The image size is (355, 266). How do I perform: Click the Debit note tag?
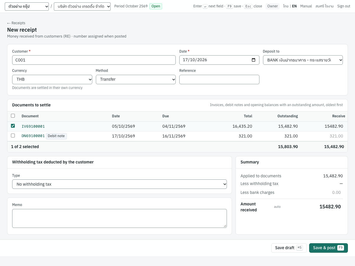pyautogui.click(x=56, y=136)
